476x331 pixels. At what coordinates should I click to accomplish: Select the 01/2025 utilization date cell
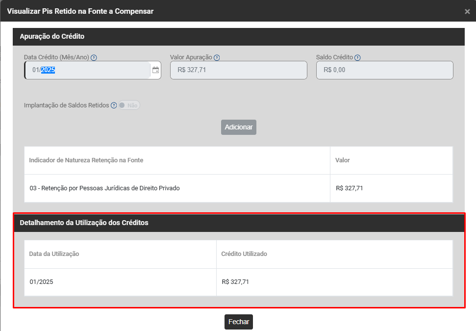point(42,282)
